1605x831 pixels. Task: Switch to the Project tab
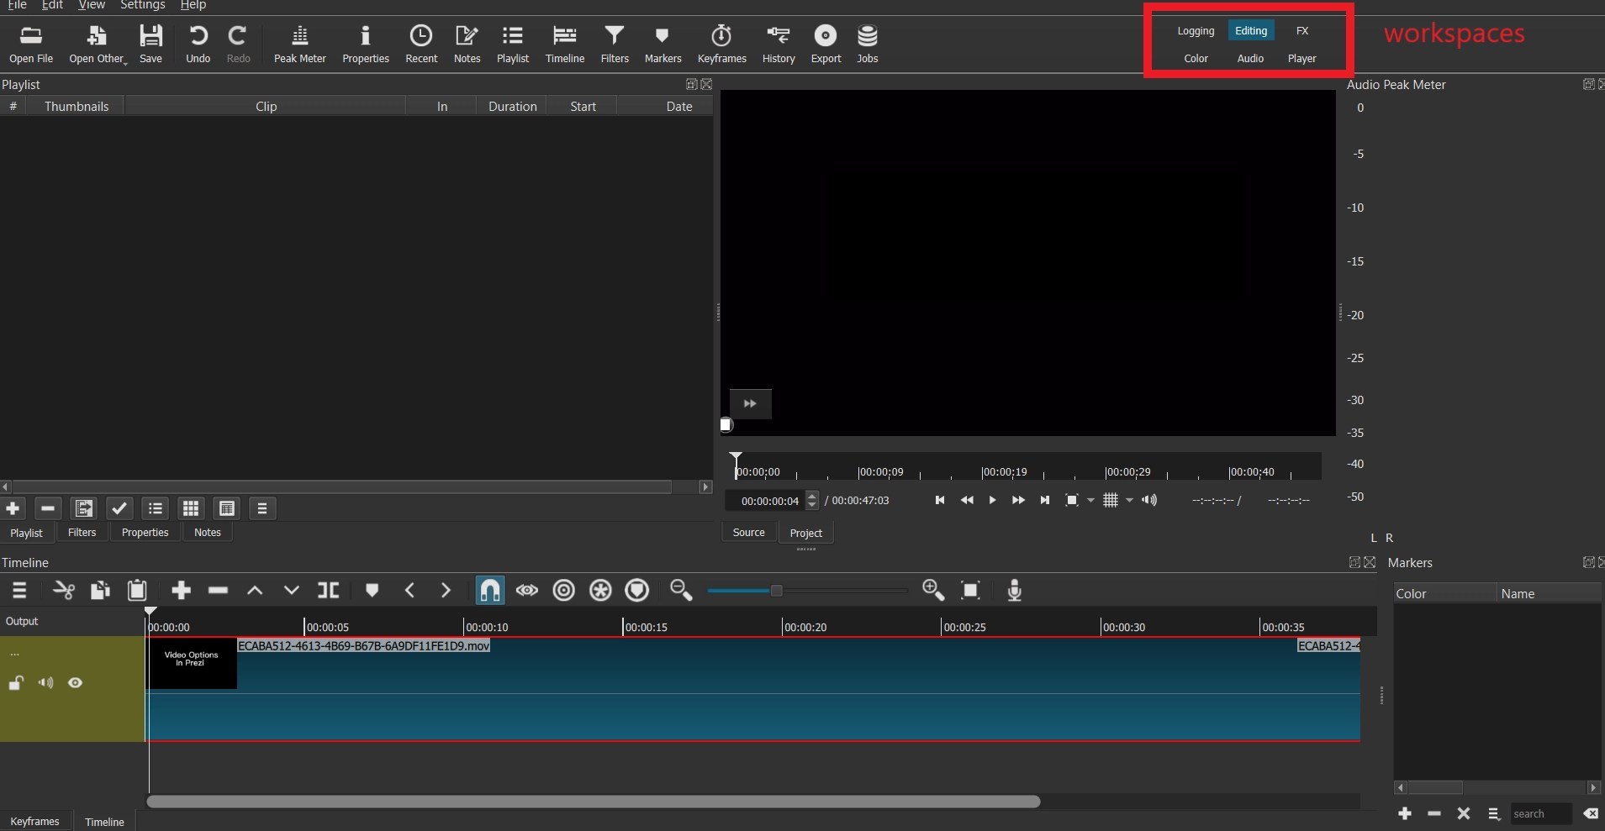coord(805,532)
